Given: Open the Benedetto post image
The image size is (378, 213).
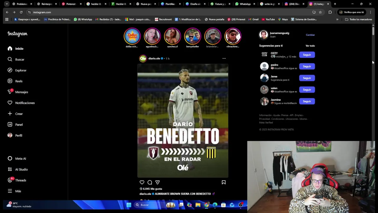Looking at the screenshot, I should pyautogui.click(x=183, y=121).
